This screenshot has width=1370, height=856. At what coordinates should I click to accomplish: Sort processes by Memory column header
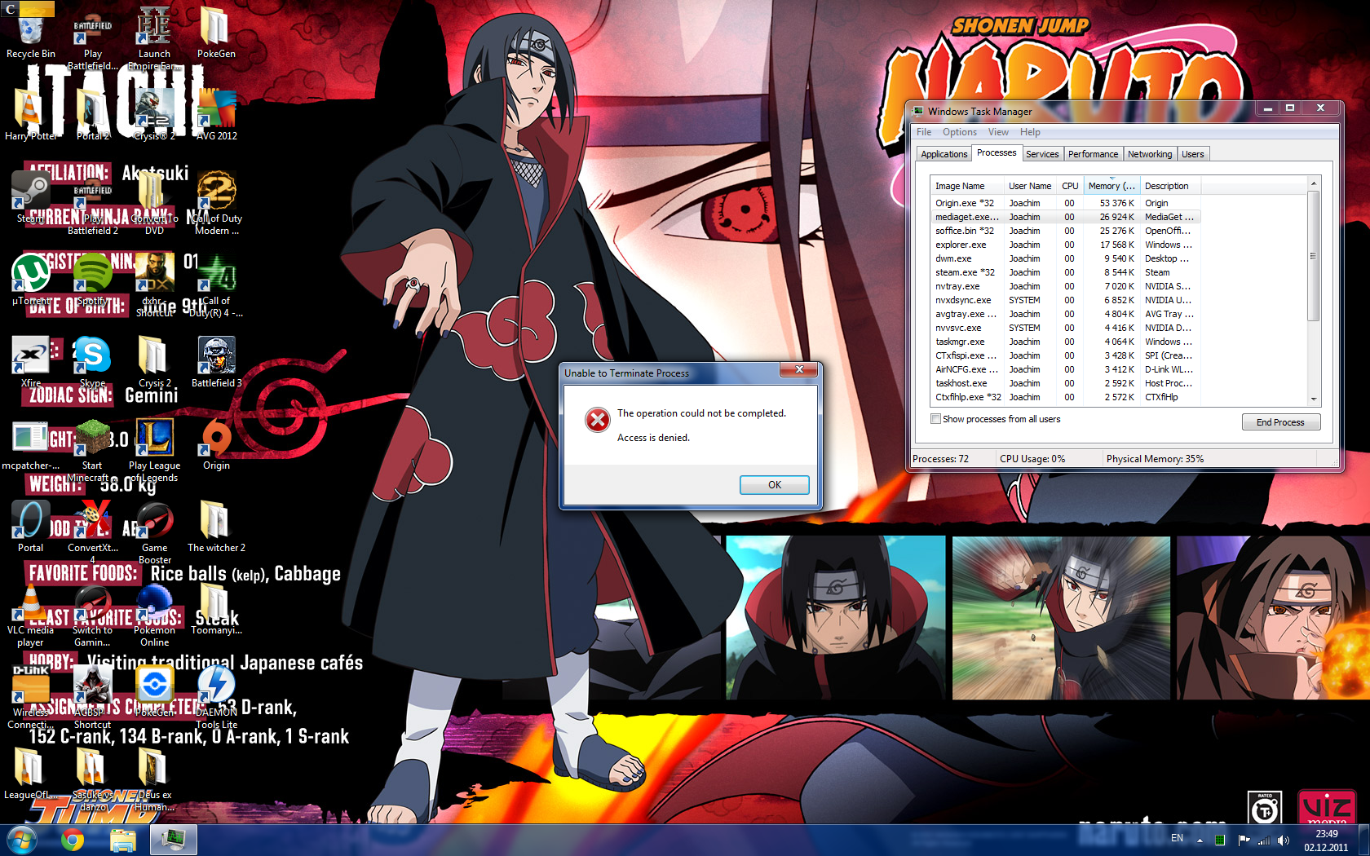point(1111,186)
